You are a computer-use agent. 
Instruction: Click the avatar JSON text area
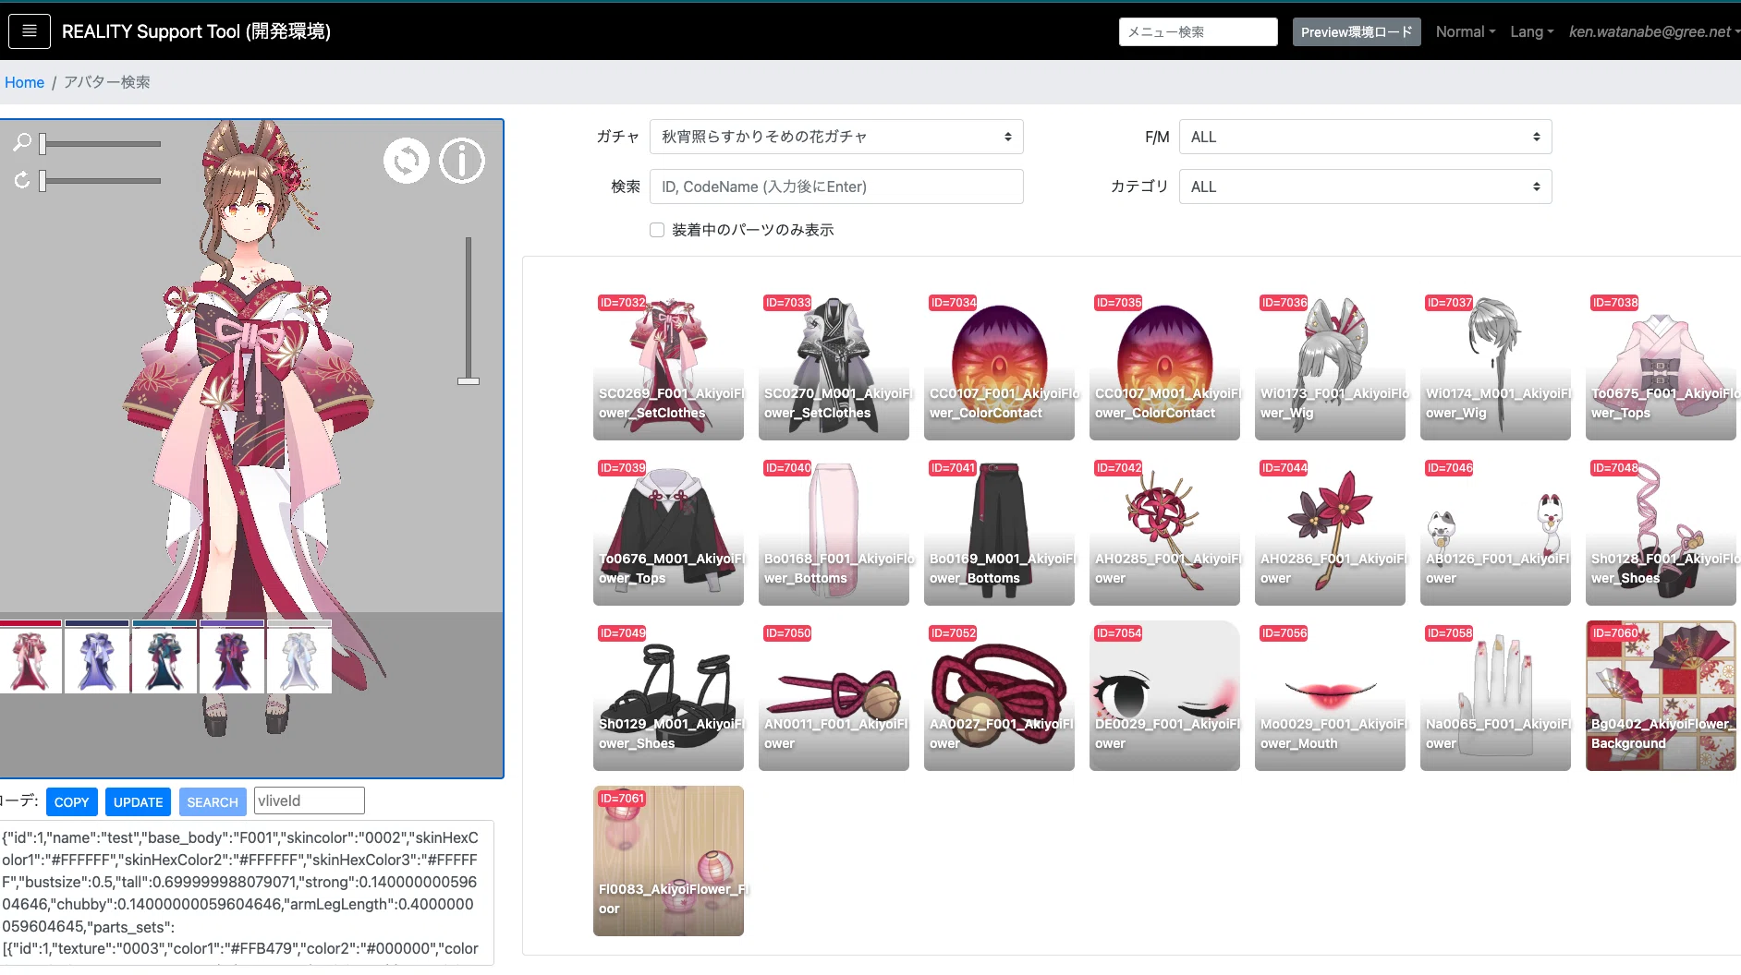246,893
